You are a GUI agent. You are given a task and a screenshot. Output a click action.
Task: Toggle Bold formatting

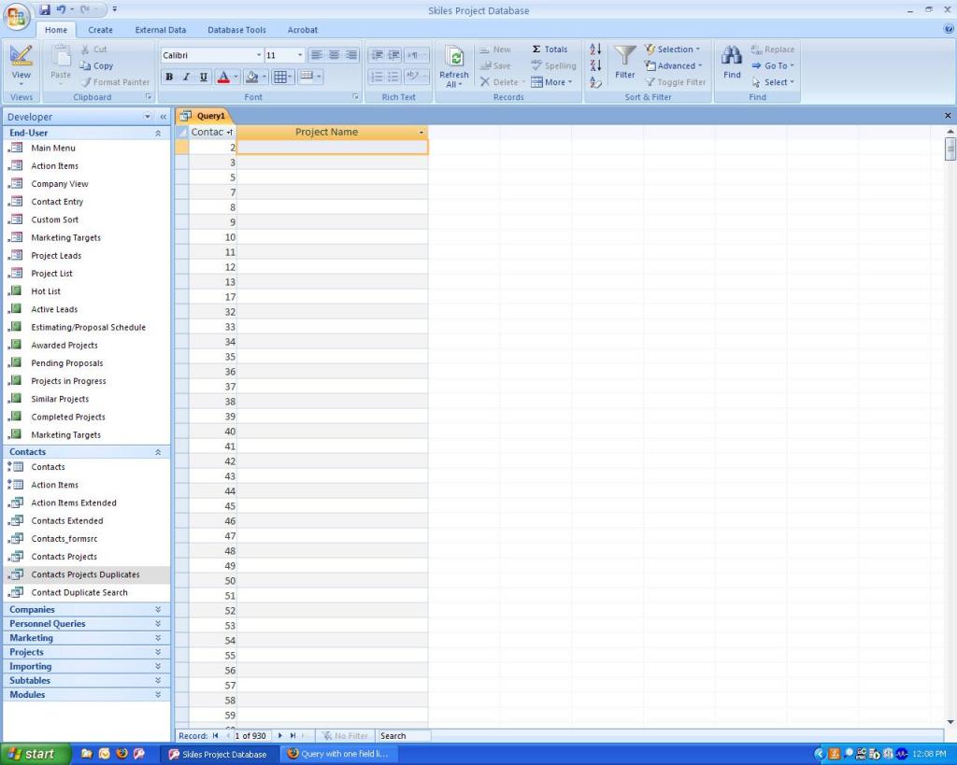tap(170, 77)
